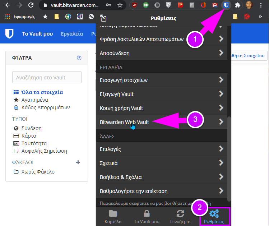Screen dimensions: 269x226
Task: Click the browser back arrow
Action: (8, 5)
